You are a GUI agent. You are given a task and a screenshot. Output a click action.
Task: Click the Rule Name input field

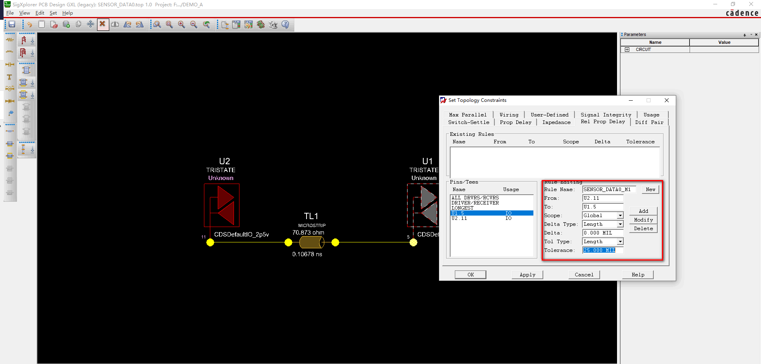pos(609,190)
